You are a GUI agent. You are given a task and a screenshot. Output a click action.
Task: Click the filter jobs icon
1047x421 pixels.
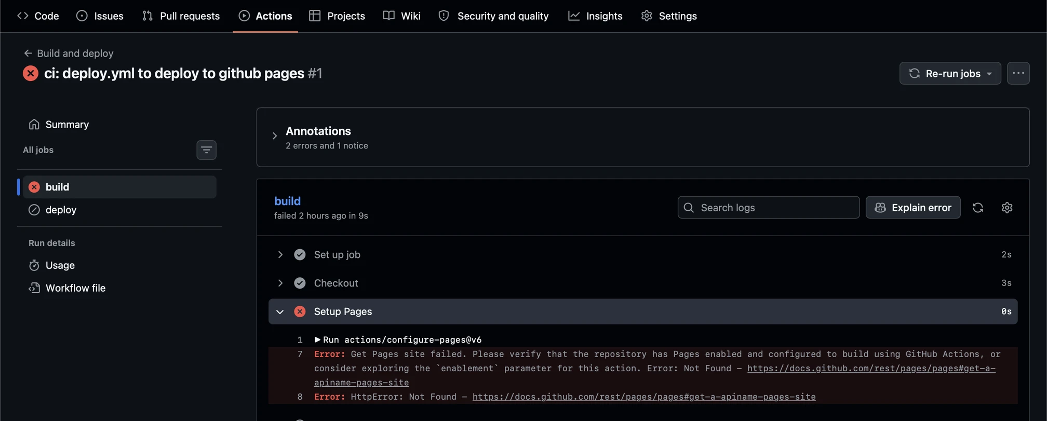pos(206,150)
